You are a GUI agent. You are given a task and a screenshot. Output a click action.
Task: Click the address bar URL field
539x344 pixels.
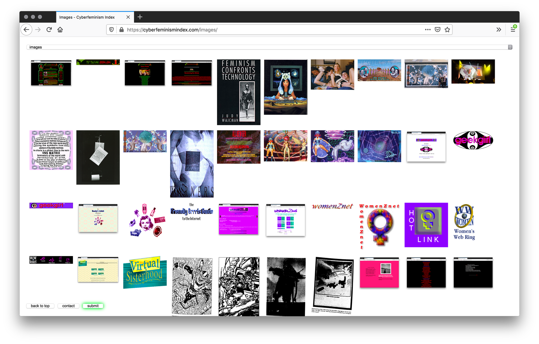click(x=269, y=30)
